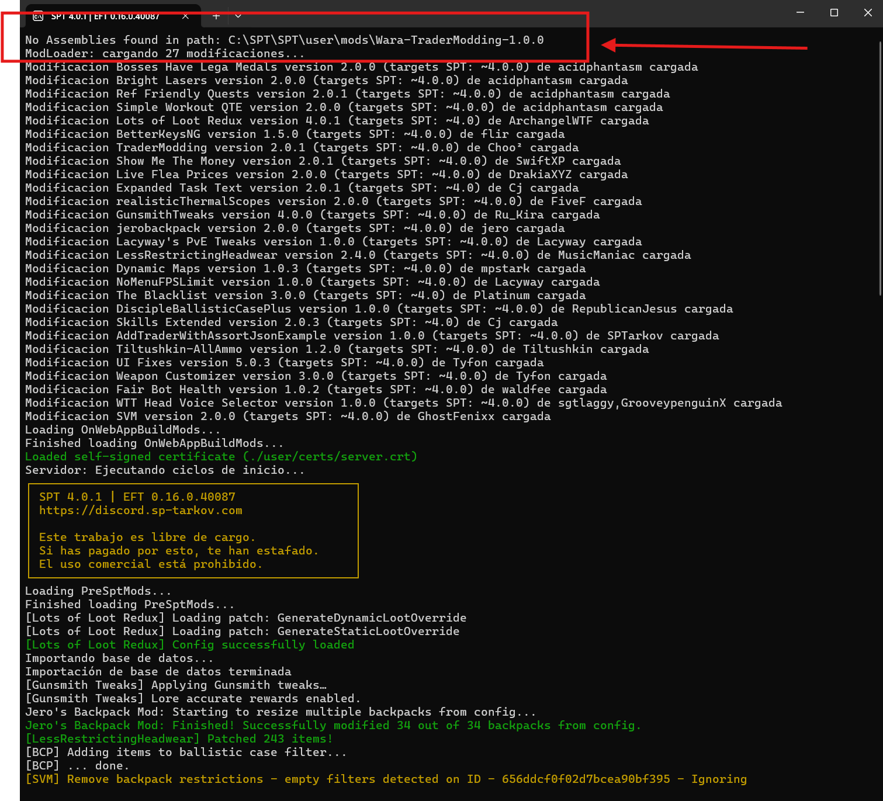Click the 'Successfully modified 34 out of 34' line
Screen dimensions: 883x801
pos(333,725)
